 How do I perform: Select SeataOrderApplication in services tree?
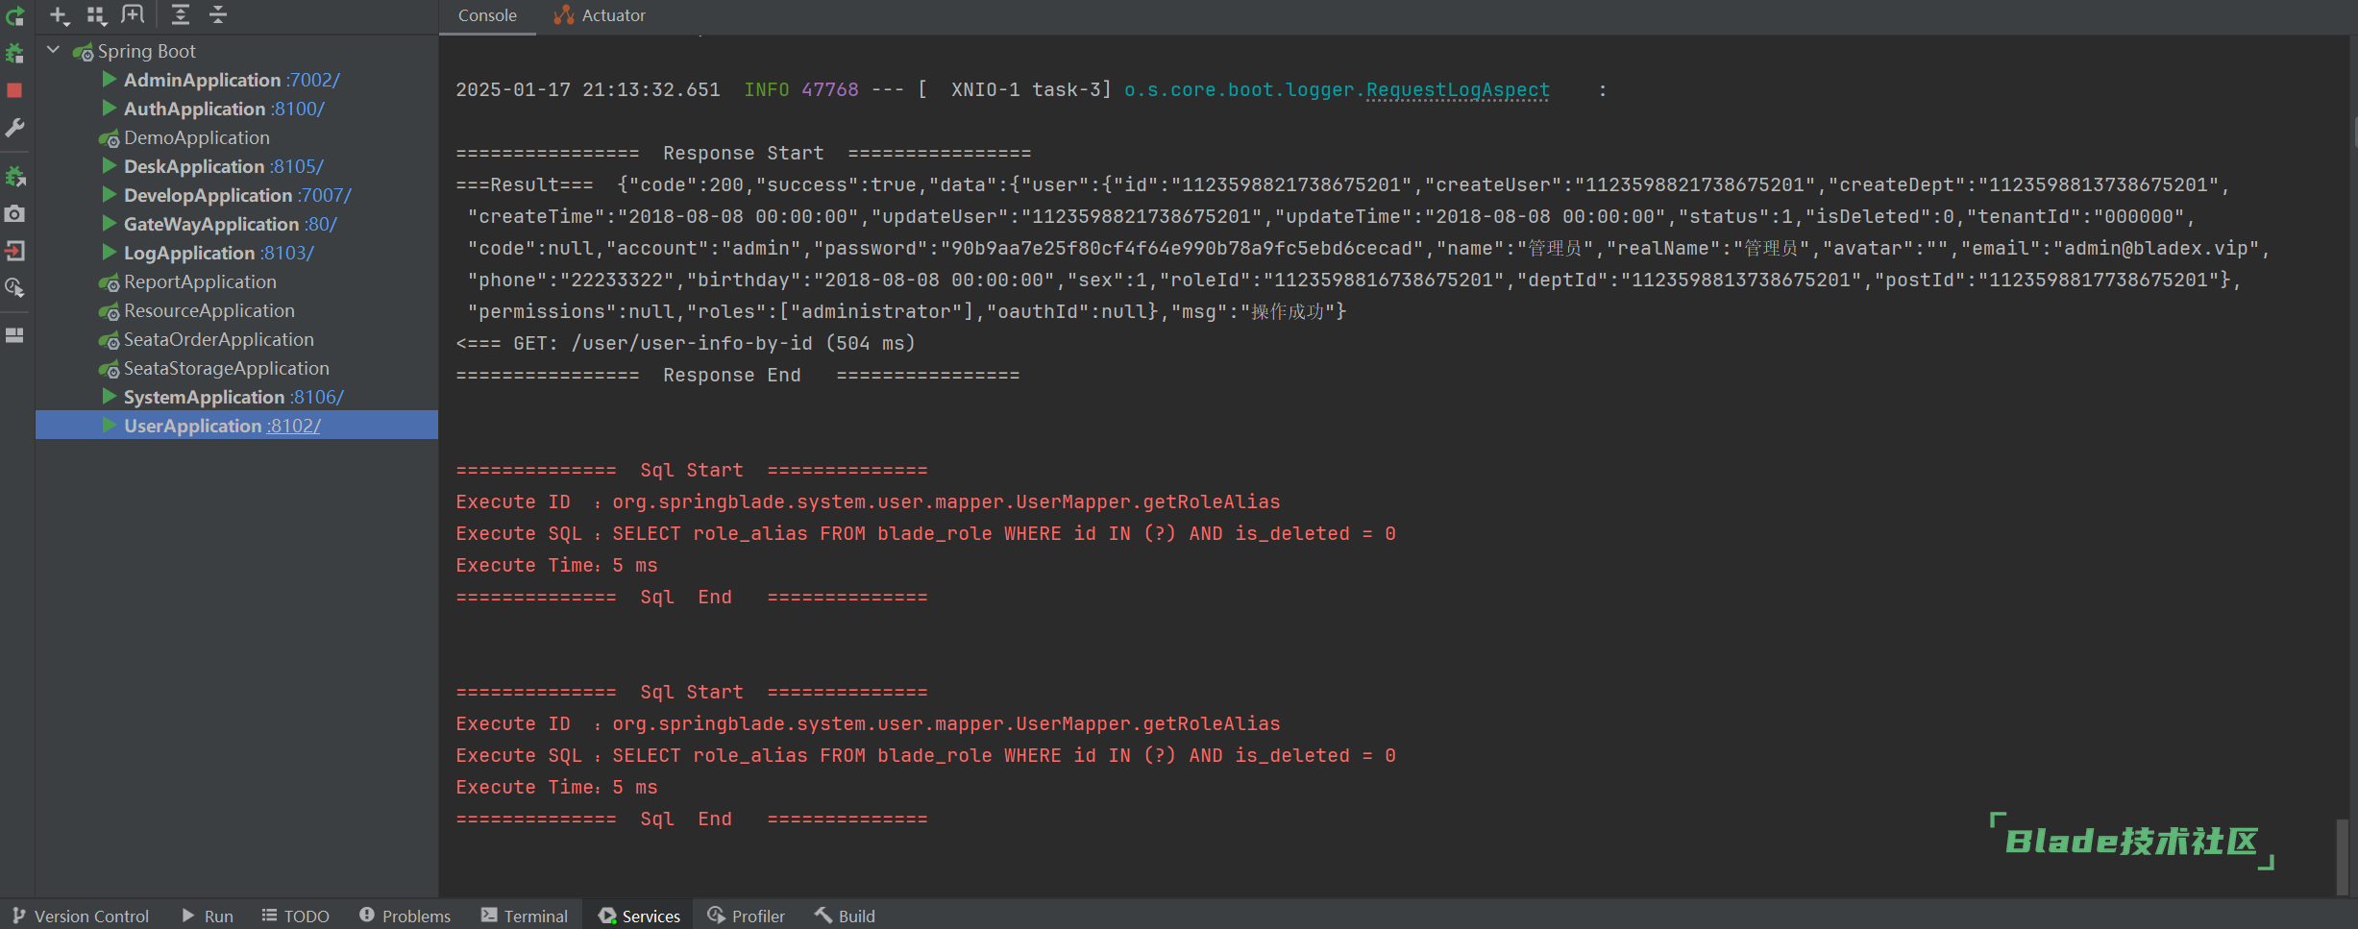(x=219, y=339)
